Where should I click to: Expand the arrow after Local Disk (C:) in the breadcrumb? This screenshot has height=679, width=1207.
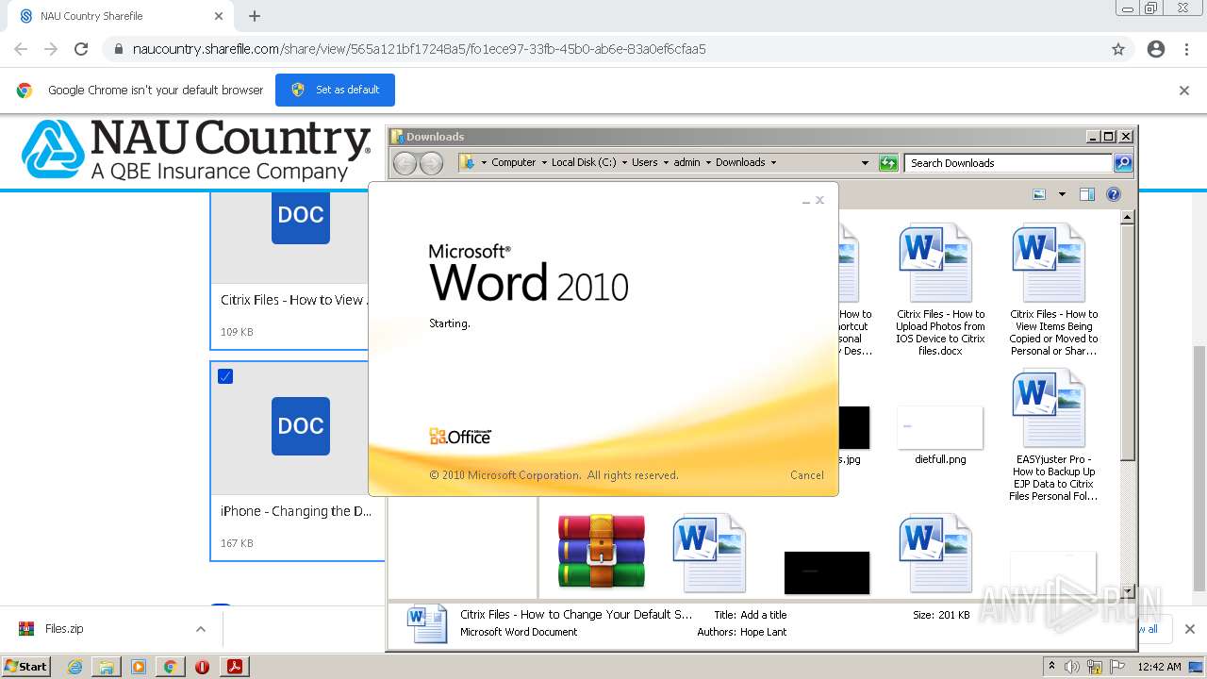[624, 162]
